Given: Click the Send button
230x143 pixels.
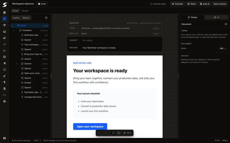Looking at the screenshot, I should coord(192,4).
